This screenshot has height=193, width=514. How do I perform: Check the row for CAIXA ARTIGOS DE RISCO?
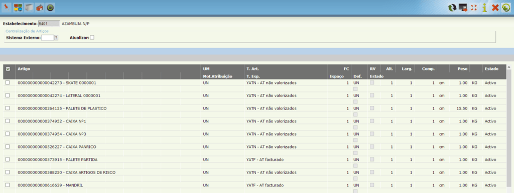[8, 172]
